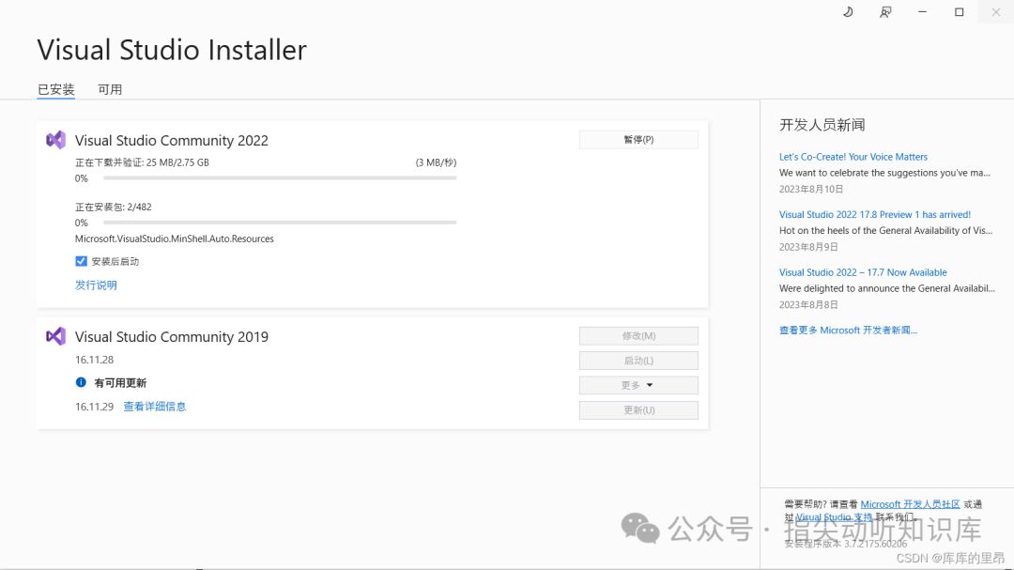
Task: Click the (3 MB/秒) download speed
Action: coord(436,162)
